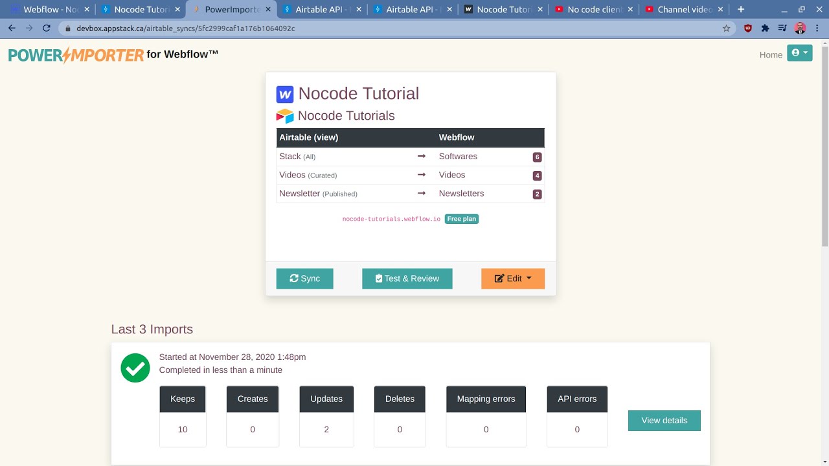Click the Nocode Tutorial heading
The width and height of the screenshot is (829, 466).
tap(359, 94)
